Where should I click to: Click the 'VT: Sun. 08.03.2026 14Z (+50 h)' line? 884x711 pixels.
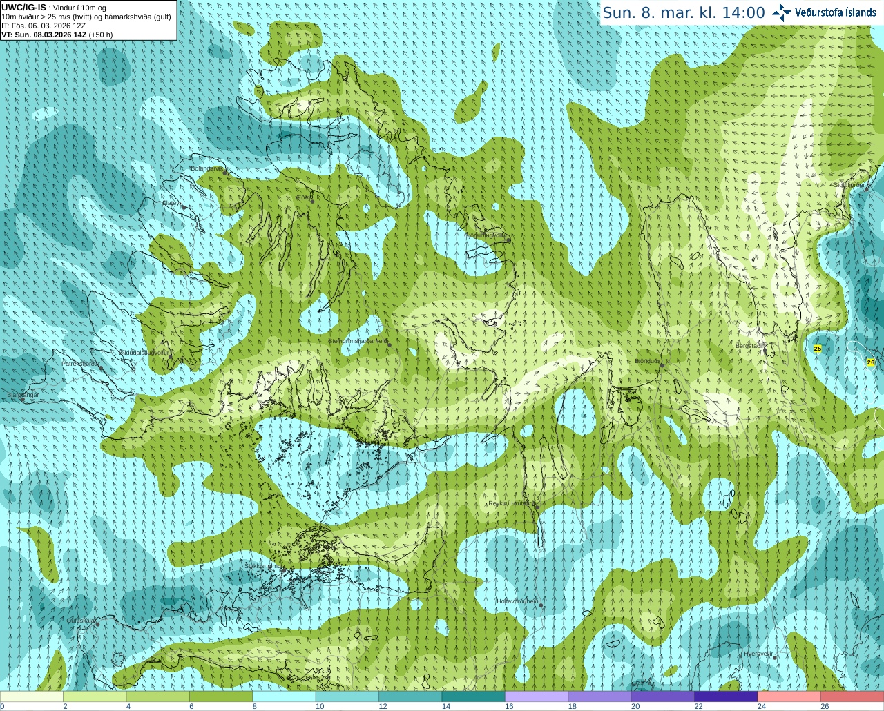(x=57, y=35)
